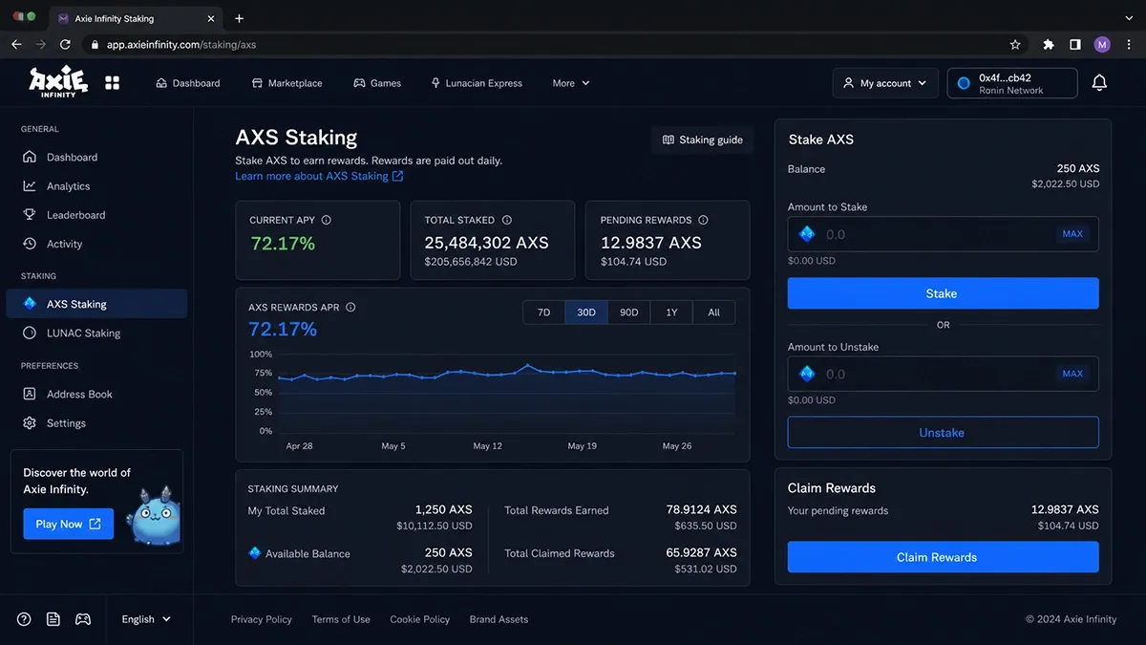Open the Privacy Policy link
Screen dimensions: 1146x645
(x=262, y=619)
